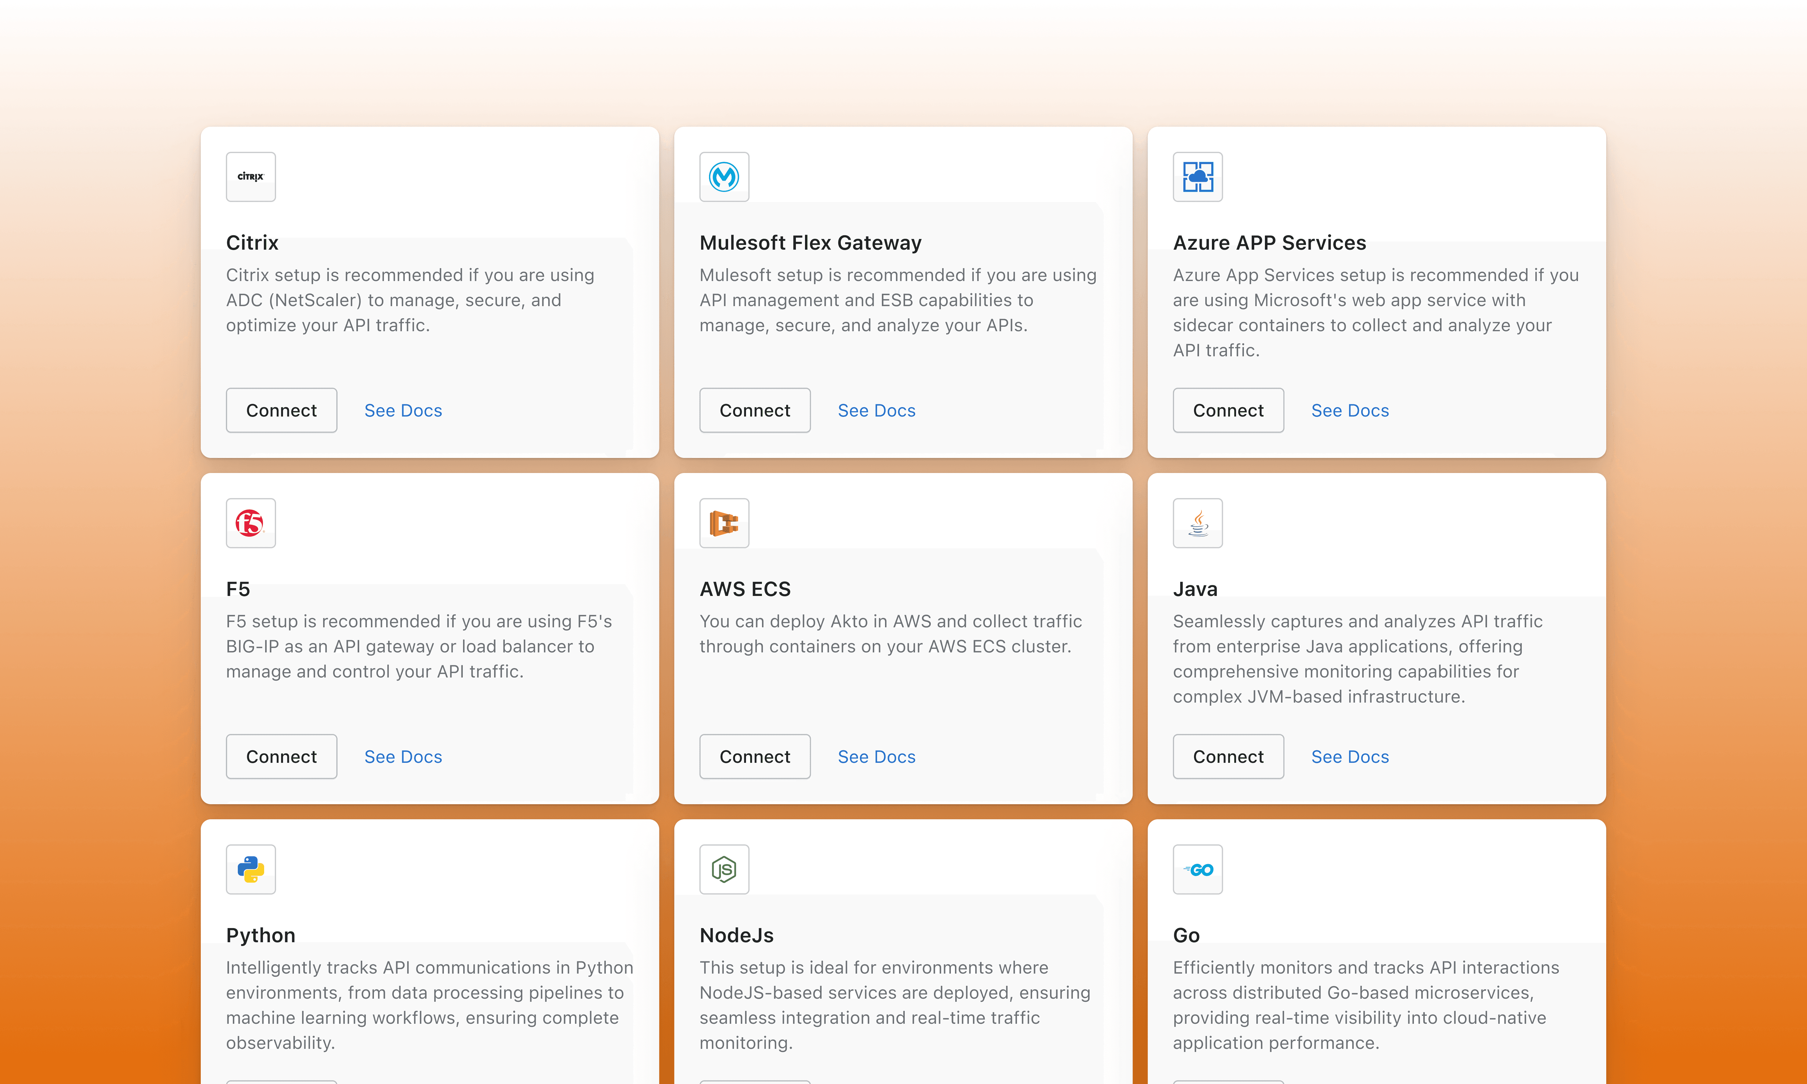The image size is (1807, 1084).
Task: Click the Mulesoft Flex Gateway logo icon
Action: (x=724, y=177)
